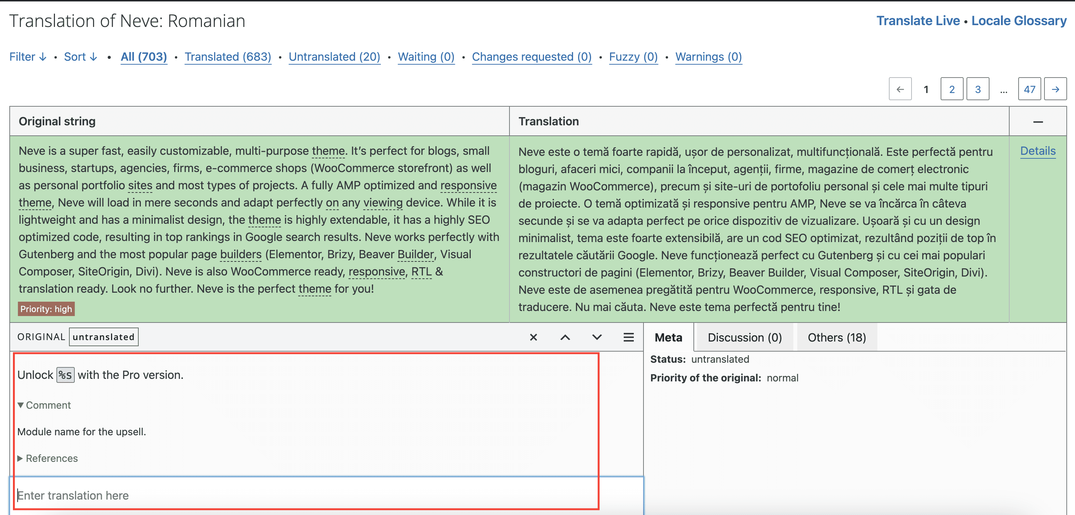Go to page 47 in pagination
The height and width of the screenshot is (515, 1075).
[x=1029, y=89]
